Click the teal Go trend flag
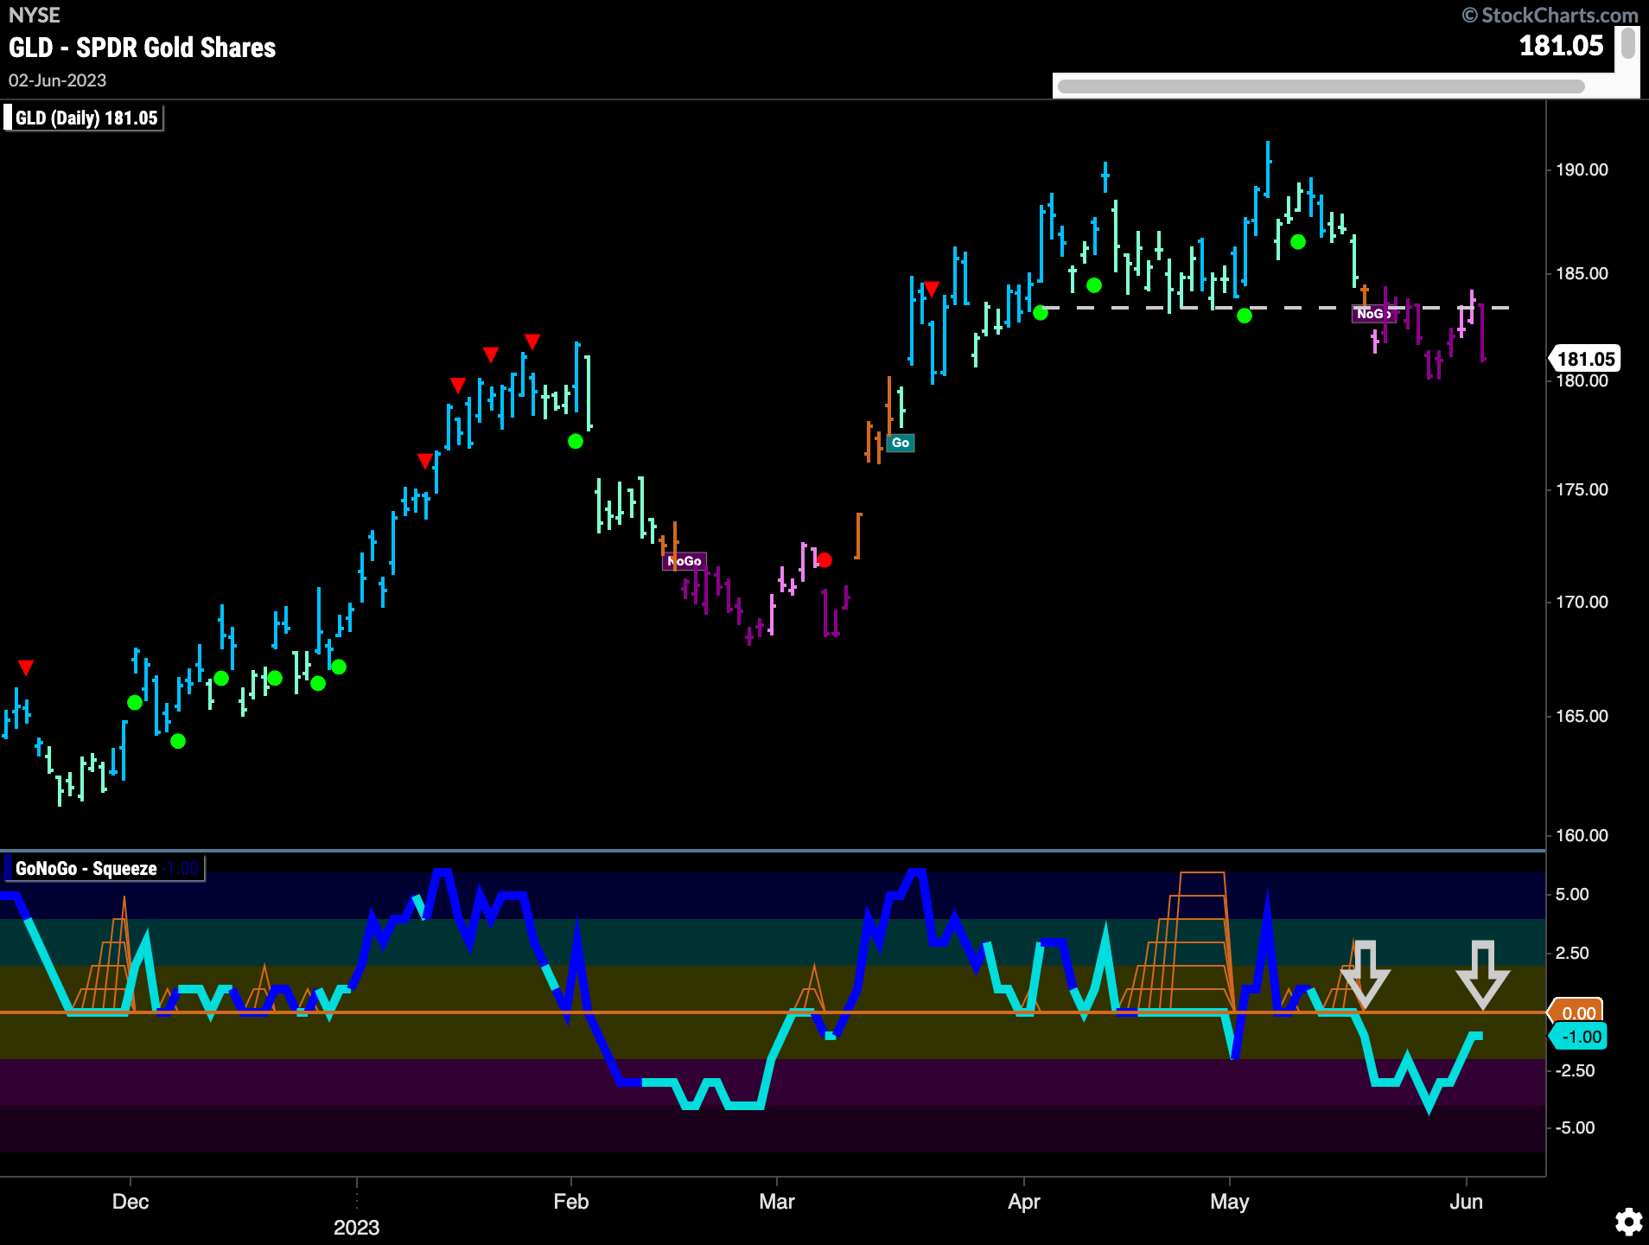 click(x=901, y=443)
